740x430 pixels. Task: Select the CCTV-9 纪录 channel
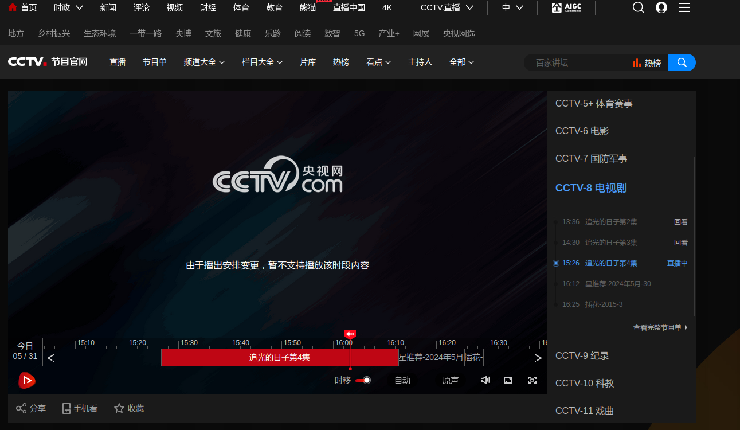coord(582,355)
